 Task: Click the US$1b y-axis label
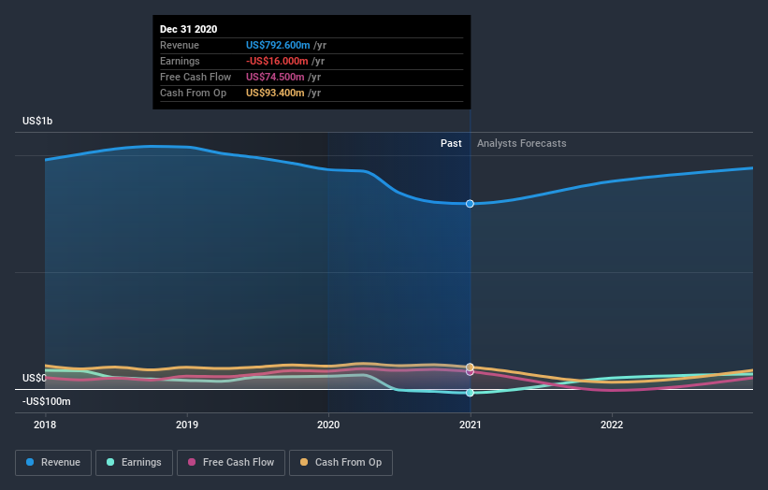point(37,121)
